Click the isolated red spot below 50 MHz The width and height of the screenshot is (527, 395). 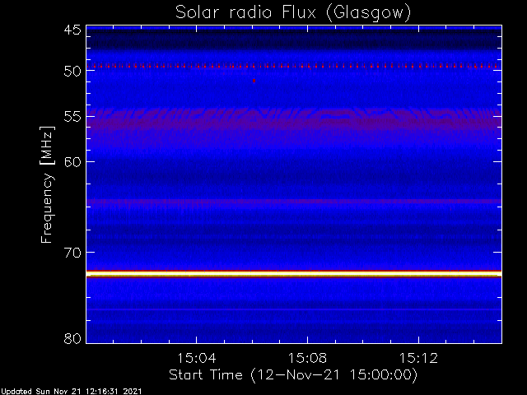254,81
